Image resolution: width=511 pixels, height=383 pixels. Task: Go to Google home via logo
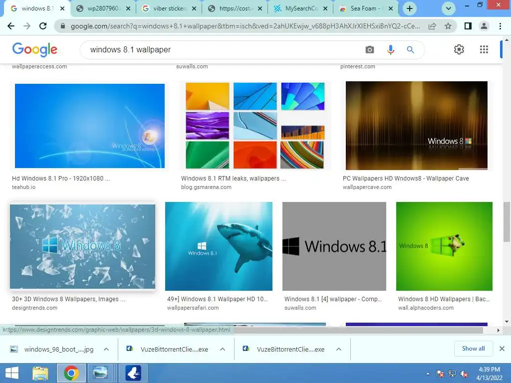point(34,49)
